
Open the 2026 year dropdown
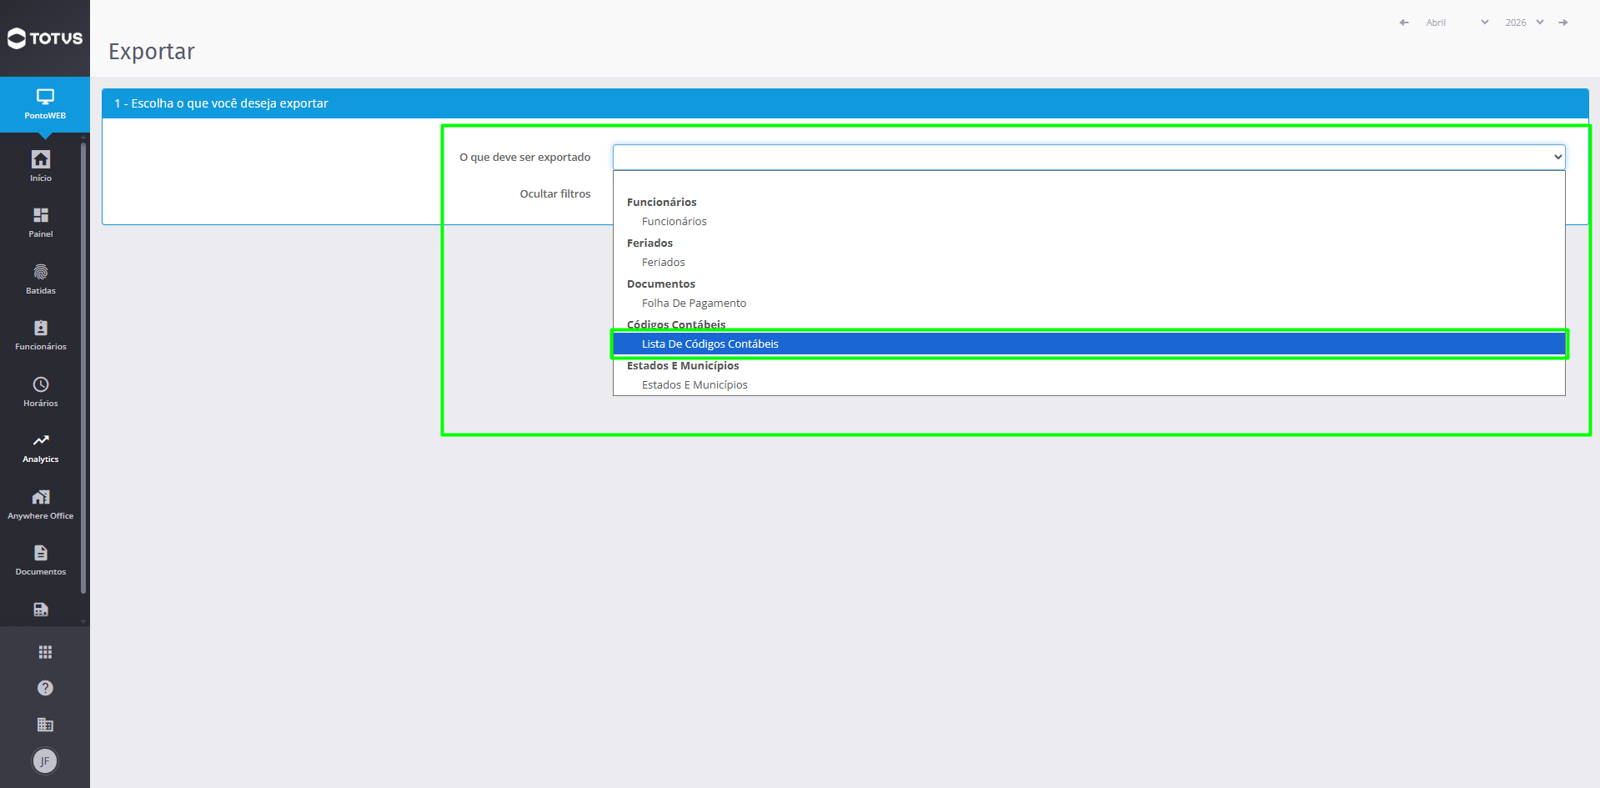(1524, 23)
